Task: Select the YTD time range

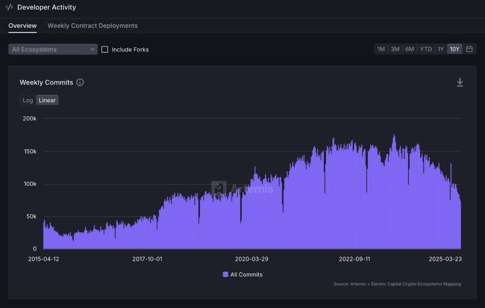Action: [x=426, y=49]
